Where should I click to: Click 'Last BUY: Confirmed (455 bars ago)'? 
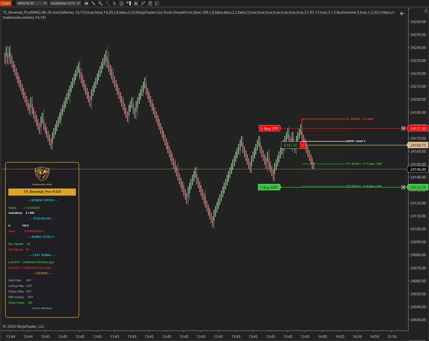31,262
